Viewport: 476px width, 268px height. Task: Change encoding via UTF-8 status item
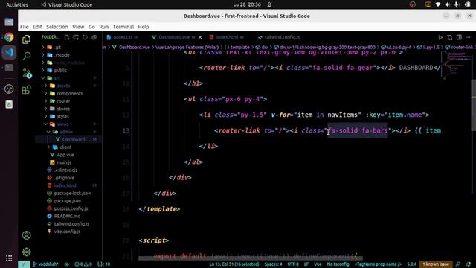293,264
